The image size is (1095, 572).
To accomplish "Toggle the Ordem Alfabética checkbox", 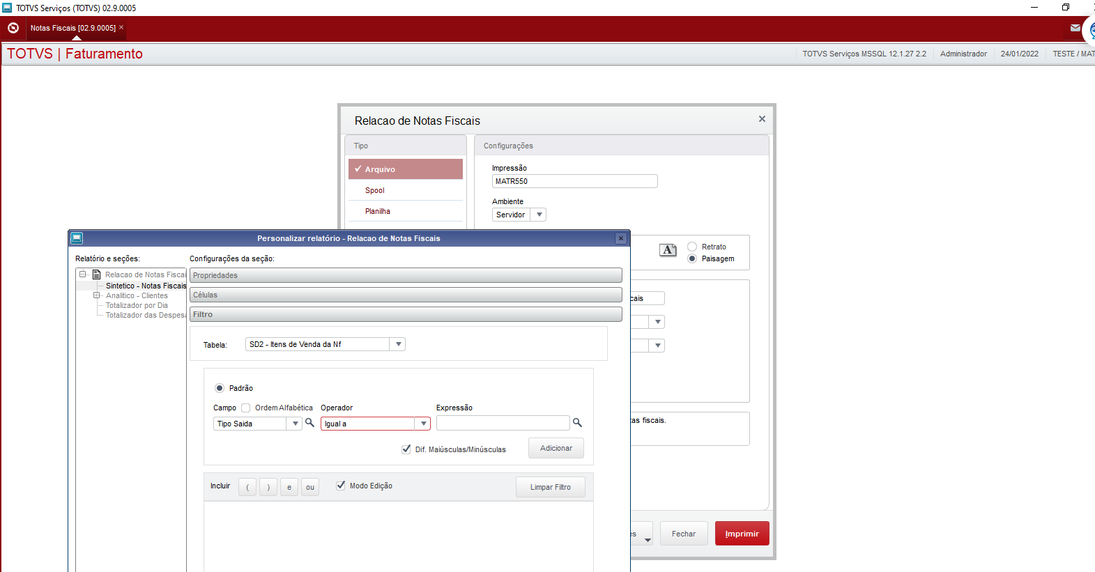I will coord(246,408).
